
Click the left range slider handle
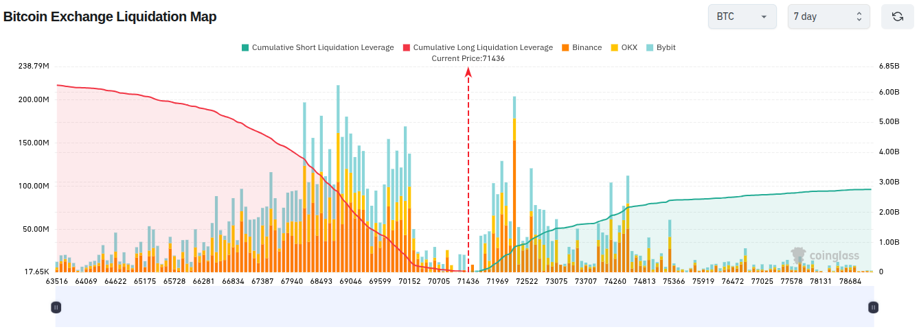(56, 307)
